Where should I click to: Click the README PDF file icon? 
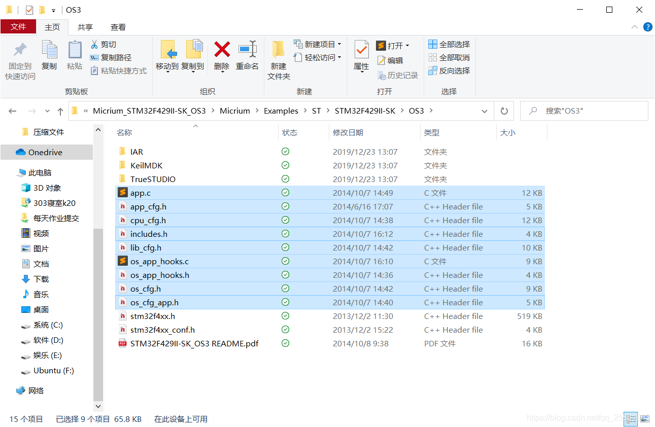coord(122,343)
